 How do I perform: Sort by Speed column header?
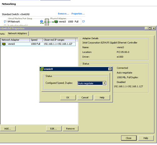tap(36, 40)
